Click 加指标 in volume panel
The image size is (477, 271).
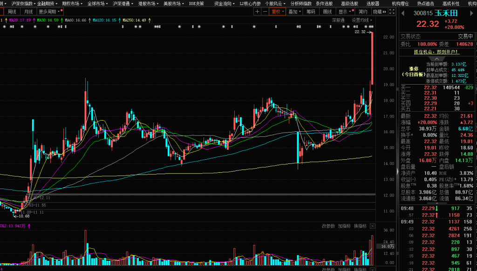point(344,226)
